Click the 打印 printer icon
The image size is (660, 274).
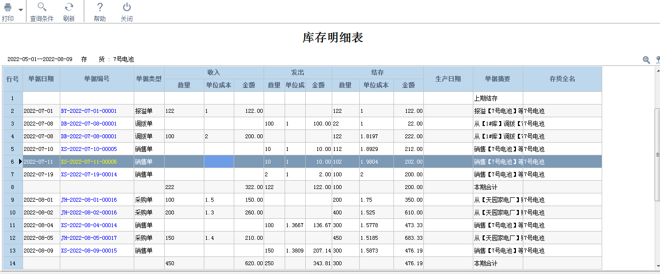[x=8, y=8]
